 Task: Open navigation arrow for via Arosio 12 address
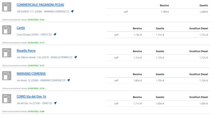[69, 80]
